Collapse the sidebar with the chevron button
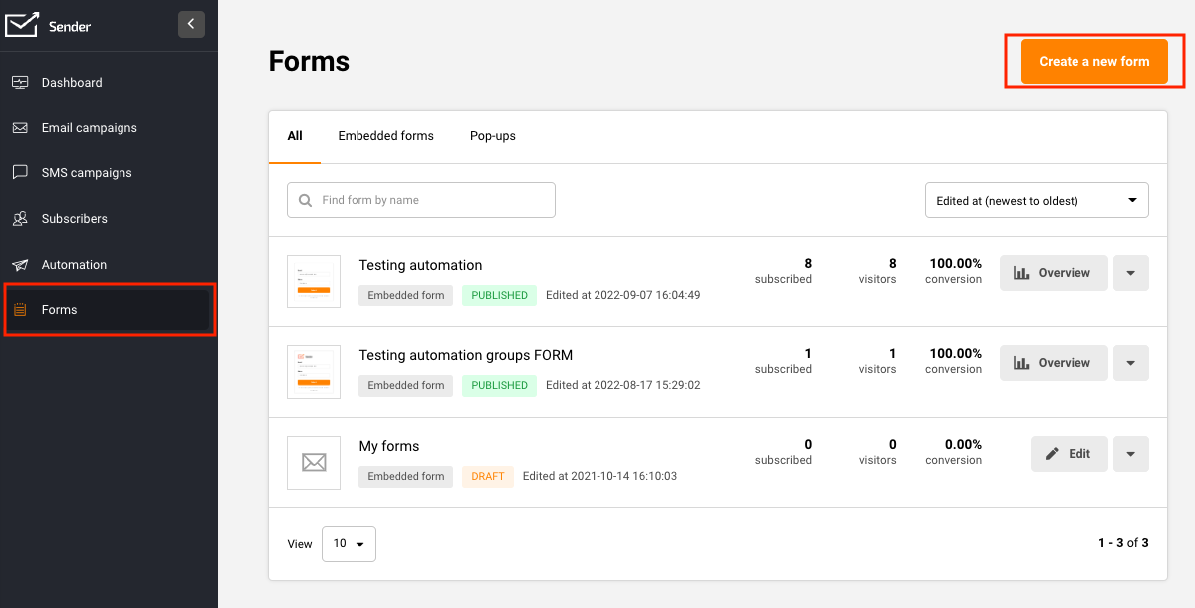Viewport: 1195px width, 608px height. tap(191, 25)
